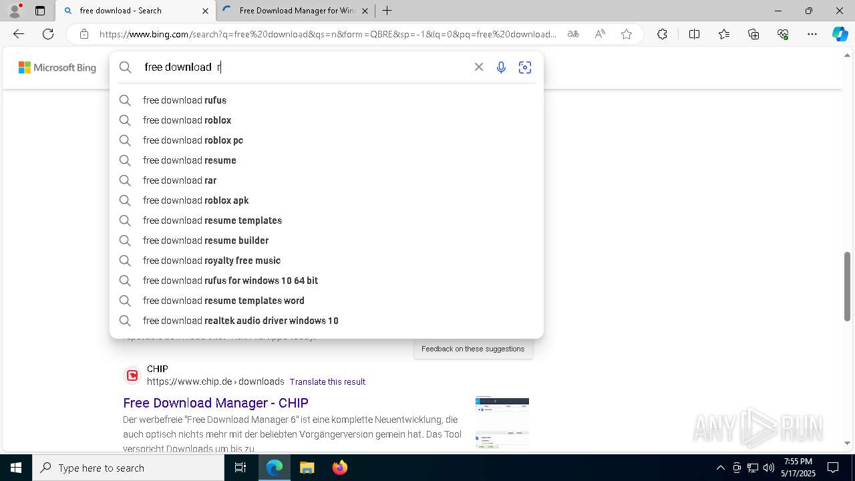This screenshot has height=481, width=855.
Task: Choose free download resume builder suggestion
Action: [x=327, y=240]
